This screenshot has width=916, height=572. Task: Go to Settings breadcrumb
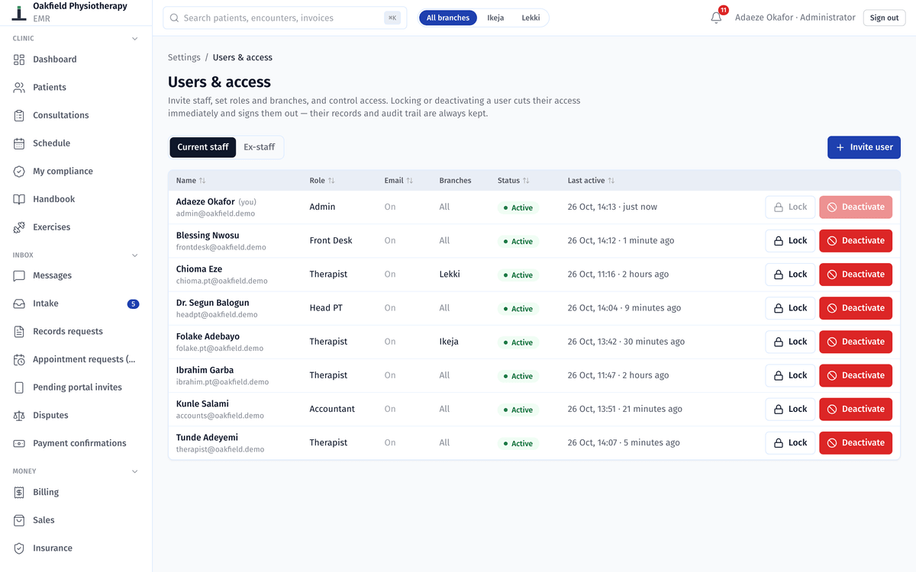pos(184,57)
